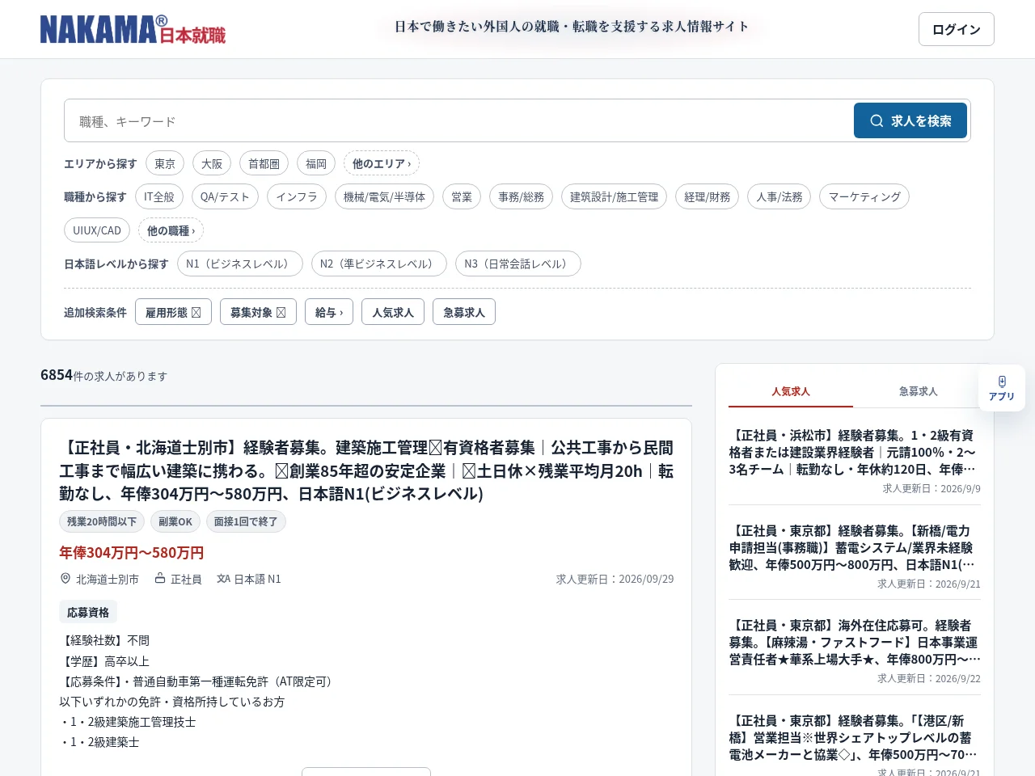Switch to the 人気求人 sidebar tab

(791, 391)
